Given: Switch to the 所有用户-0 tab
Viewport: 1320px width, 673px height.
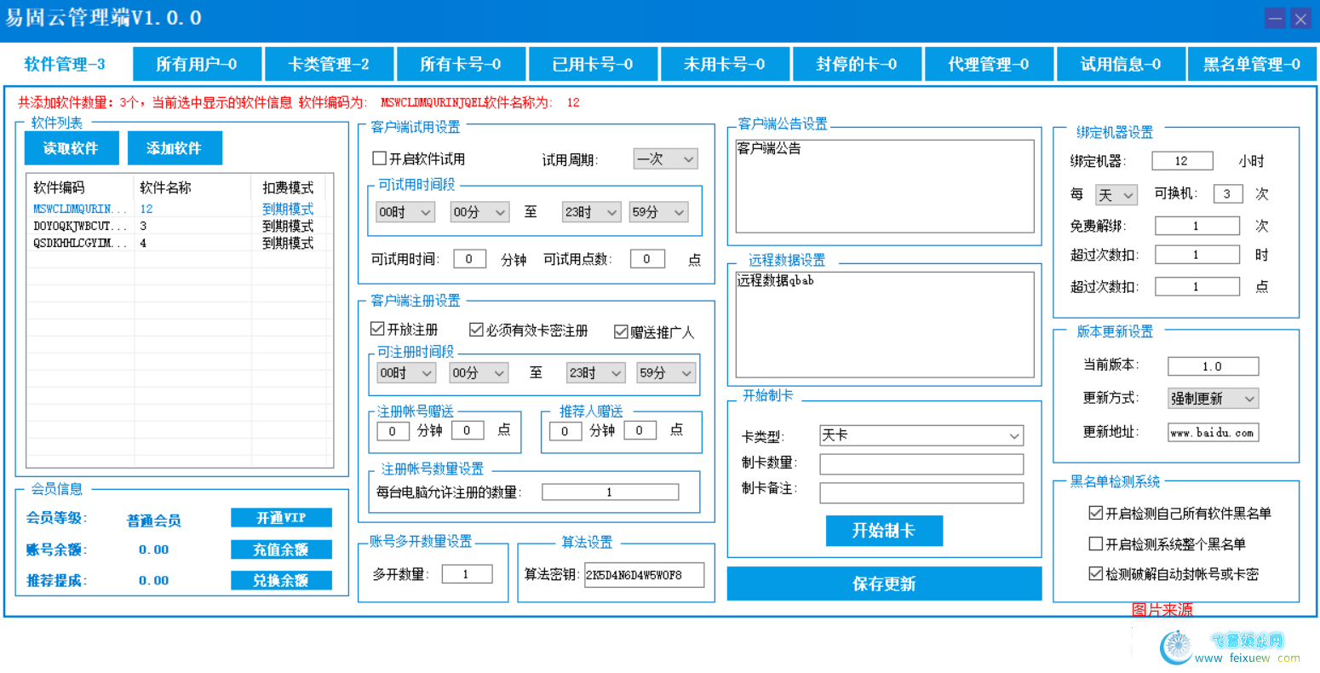Looking at the screenshot, I should pyautogui.click(x=197, y=64).
